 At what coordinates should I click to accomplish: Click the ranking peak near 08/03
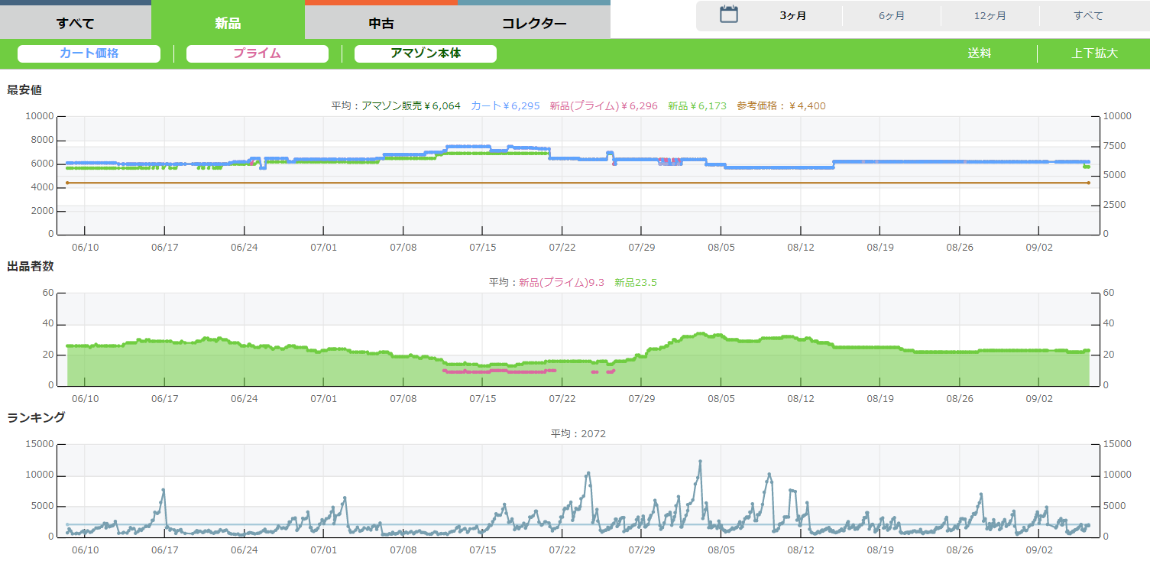click(700, 462)
